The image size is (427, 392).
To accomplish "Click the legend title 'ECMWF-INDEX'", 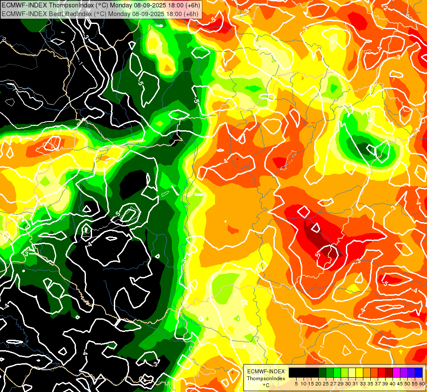I will (266, 372).
